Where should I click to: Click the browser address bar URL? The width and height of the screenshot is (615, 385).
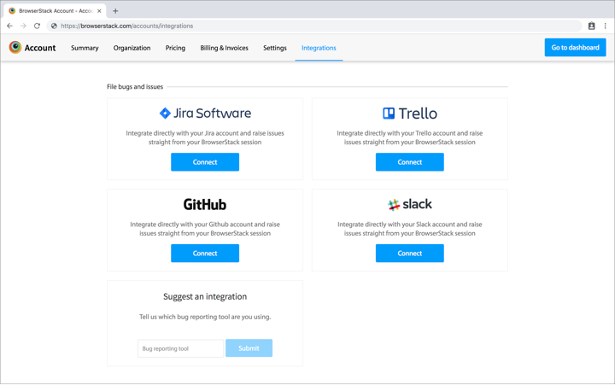point(126,26)
